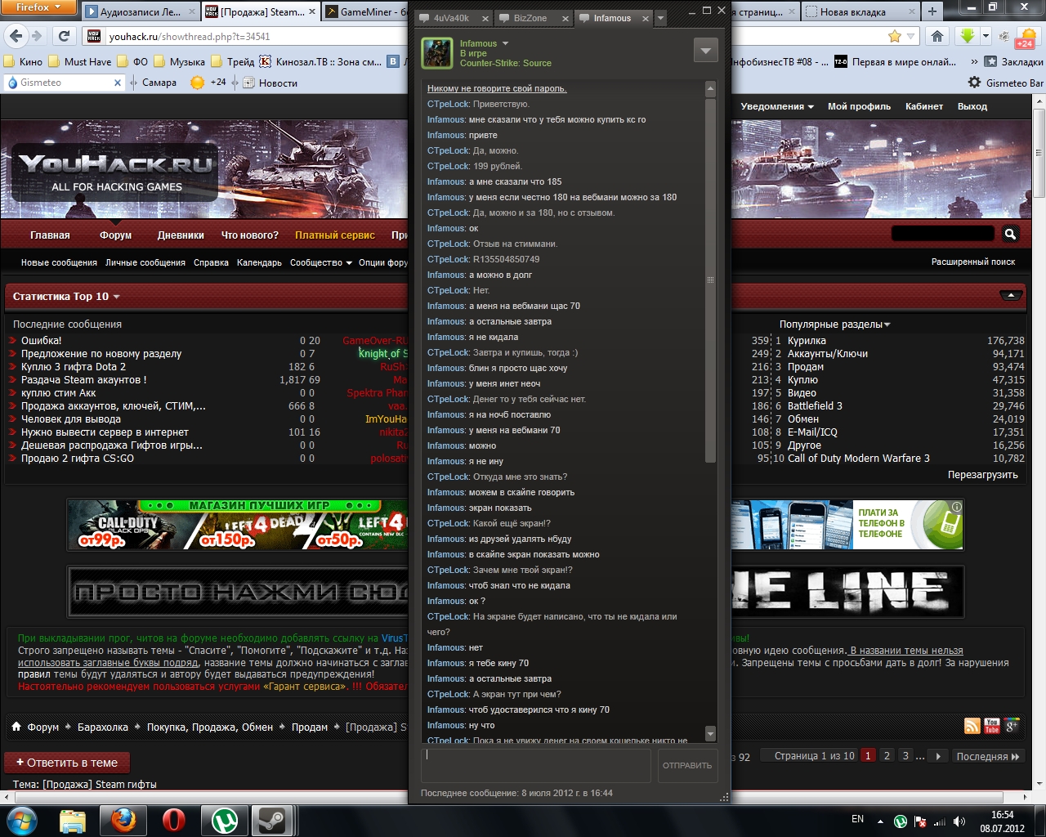This screenshot has width=1046, height=837.
Task: Switch to the Аудиозаписи browser tab
Action: (x=140, y=11)
